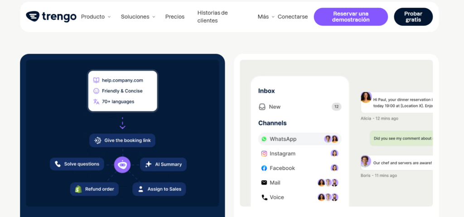Click the Mail envelope icon
Viewport: 464px width, 217px height.
coord(264,183)
